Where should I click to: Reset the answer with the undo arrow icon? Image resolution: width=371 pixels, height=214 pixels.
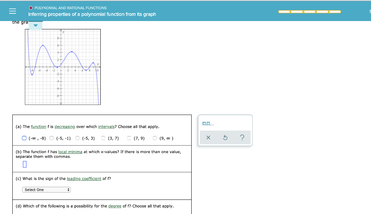(225, 137)
